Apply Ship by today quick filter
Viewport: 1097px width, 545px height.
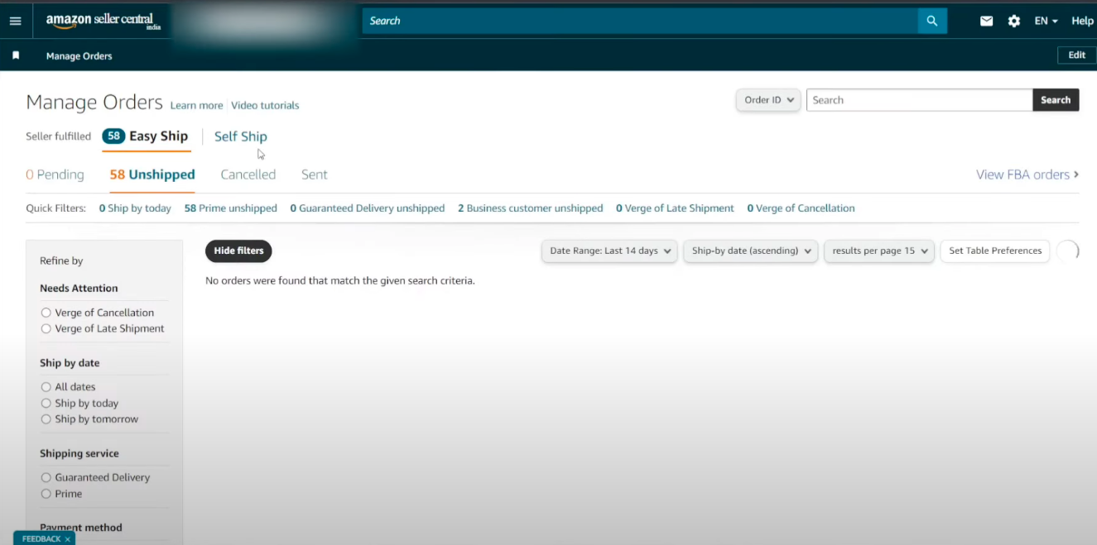pos(135,208)
